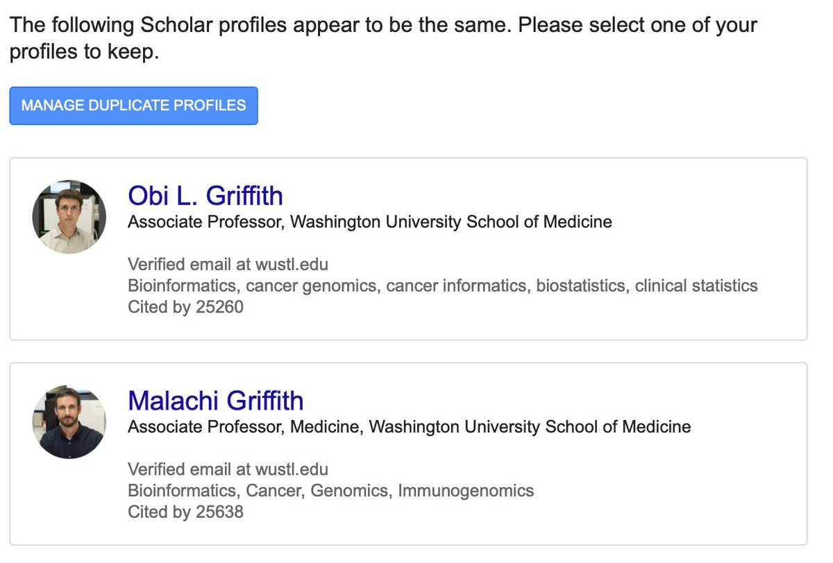Click 'Verified email at wustl.edu' under Obi L. Griffith
Screen dimensions: 833x563
click(228, 264)
